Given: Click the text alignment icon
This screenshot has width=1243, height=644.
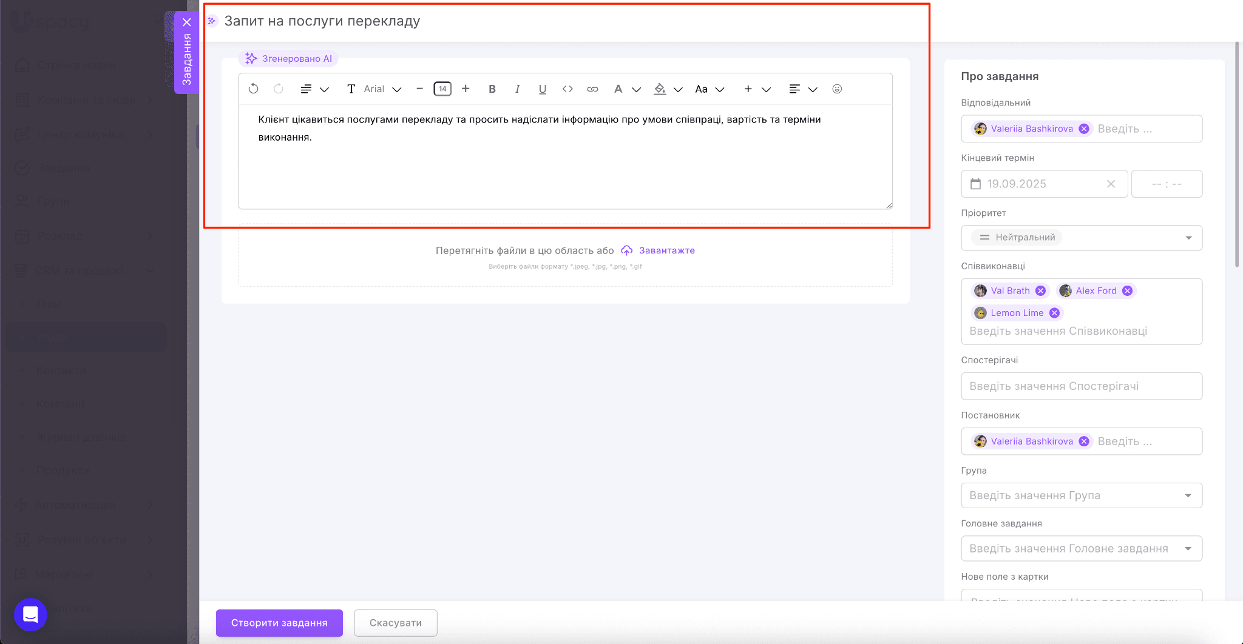Looking at the screenshot, I should coord(794,89).
